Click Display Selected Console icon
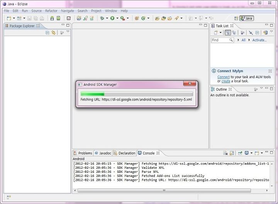The image size is (278, 204). tap(247, 153)
